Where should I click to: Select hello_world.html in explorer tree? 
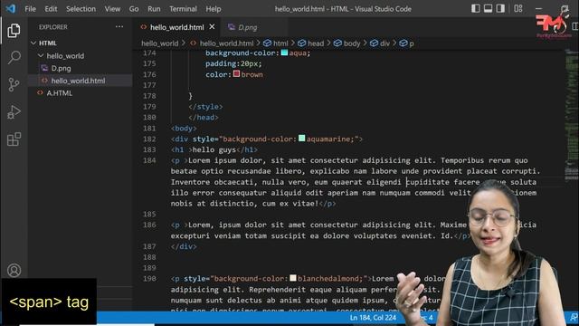coord(80,81)
